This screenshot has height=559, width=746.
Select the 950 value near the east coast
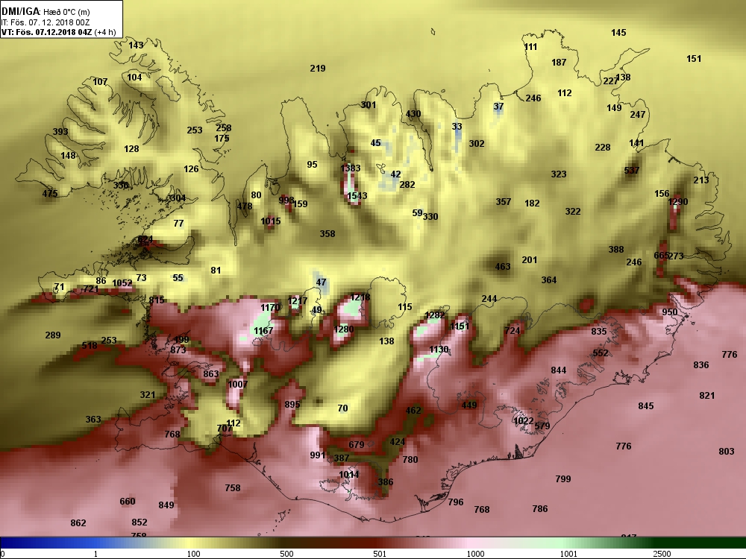pos(670,312)
